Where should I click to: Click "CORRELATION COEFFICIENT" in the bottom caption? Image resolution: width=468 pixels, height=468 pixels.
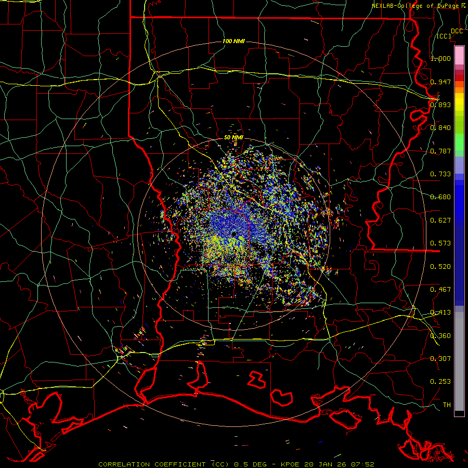pyautogui.click(x=152, y=464)
